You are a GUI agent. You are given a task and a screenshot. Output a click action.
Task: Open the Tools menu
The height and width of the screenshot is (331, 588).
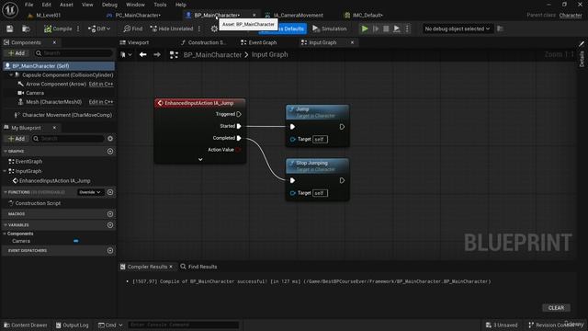tap(160, 5)
